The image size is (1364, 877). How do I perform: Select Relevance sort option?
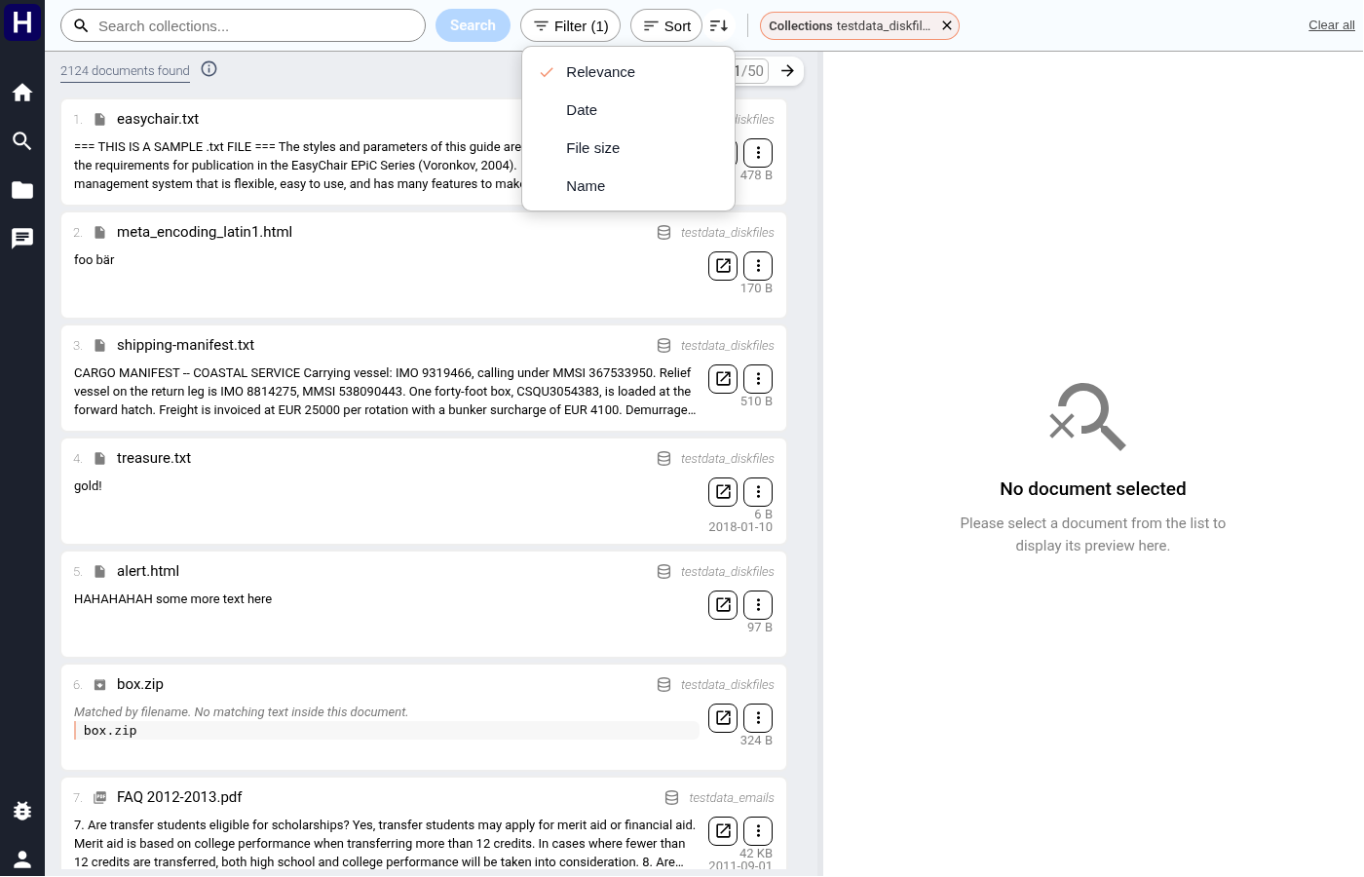(x=628, y=72)
